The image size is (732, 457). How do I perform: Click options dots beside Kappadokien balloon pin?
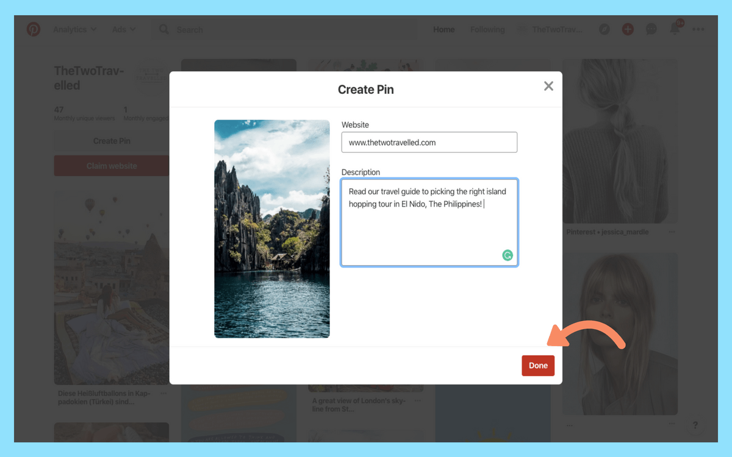click(x=163, y=394)
